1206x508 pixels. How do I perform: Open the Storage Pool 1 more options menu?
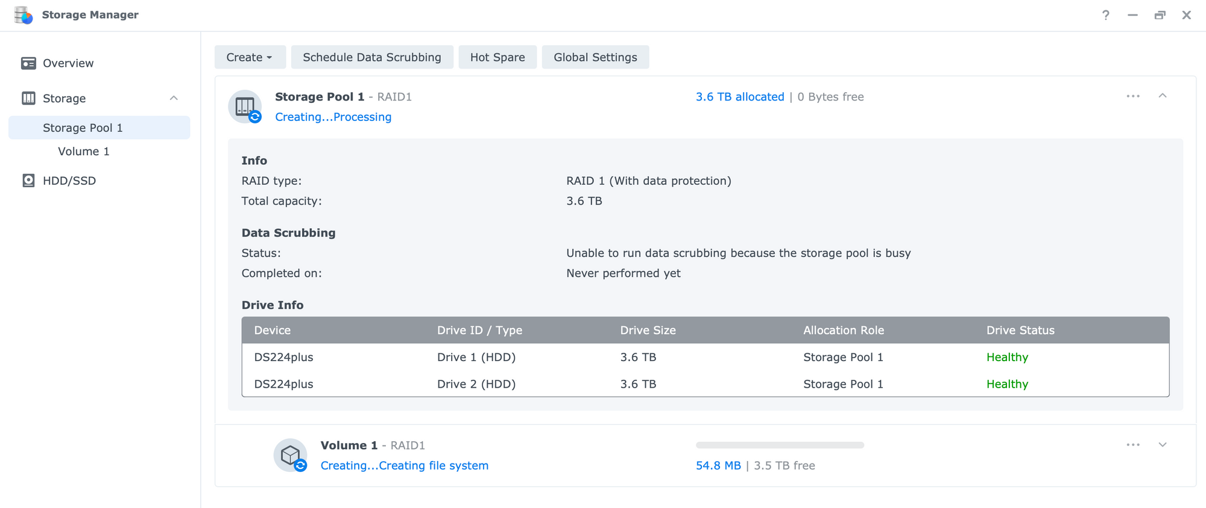click(1133, 96)
